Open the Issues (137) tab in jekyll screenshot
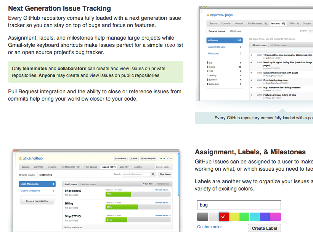Screen dimensions: 313x232 click(x=278, y=24)
